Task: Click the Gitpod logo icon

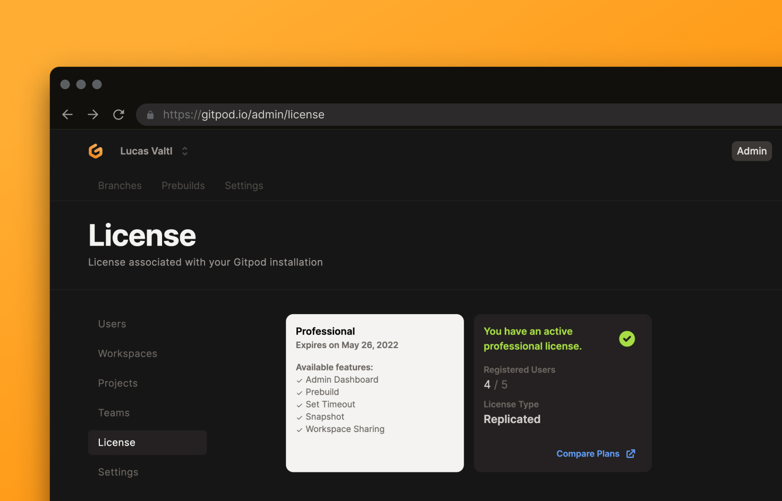Action: coord(96,151)
